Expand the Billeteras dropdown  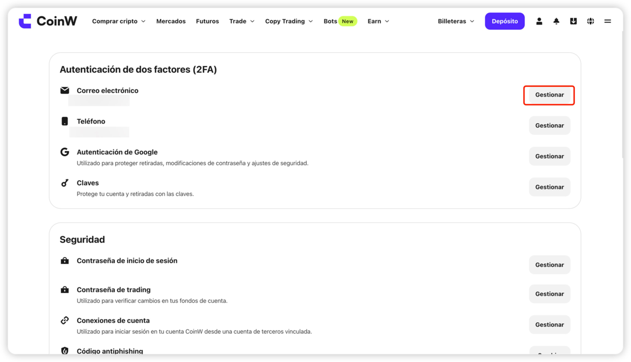(456, 21)
